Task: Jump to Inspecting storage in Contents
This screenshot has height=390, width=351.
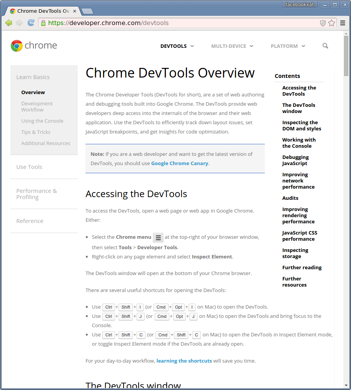Action: (x=295, y=253)
